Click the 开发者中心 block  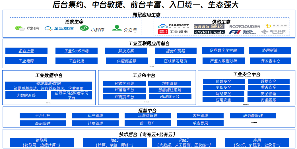coord(271,61)
